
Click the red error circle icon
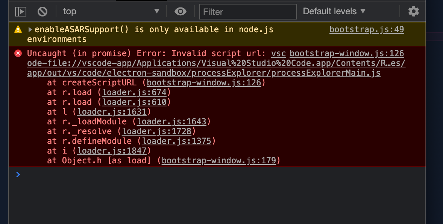point(18,53)
